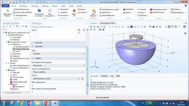Screen dimensions: 189x106
Task: Collapse Study 1 tree node
Action: click(6, 63)
